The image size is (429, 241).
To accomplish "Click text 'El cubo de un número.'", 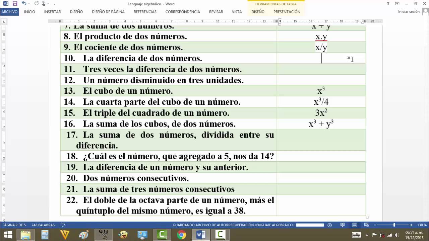I will pyautogui.click(x=128, y=91).
